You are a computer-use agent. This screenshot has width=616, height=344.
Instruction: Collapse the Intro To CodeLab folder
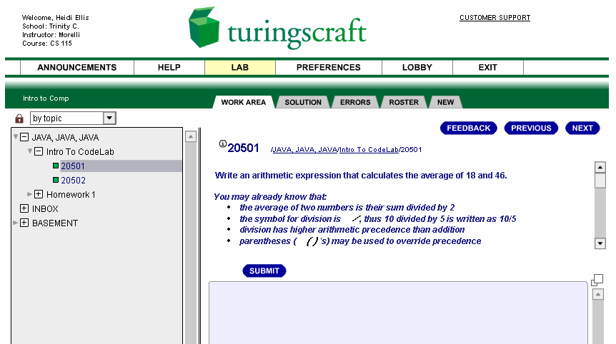tap(39, 152)
